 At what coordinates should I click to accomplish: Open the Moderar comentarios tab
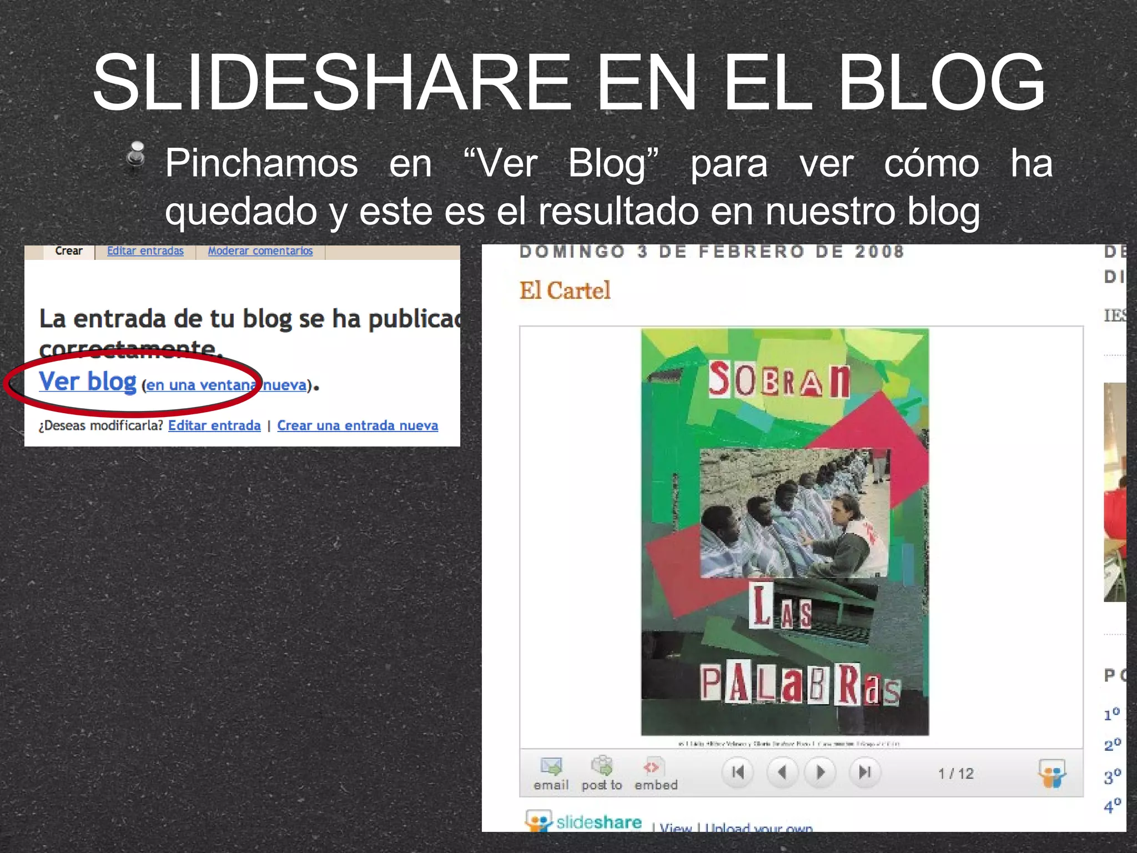(260, 251)
